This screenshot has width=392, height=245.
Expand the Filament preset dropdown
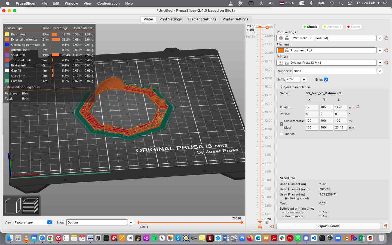tap(380, 50)
